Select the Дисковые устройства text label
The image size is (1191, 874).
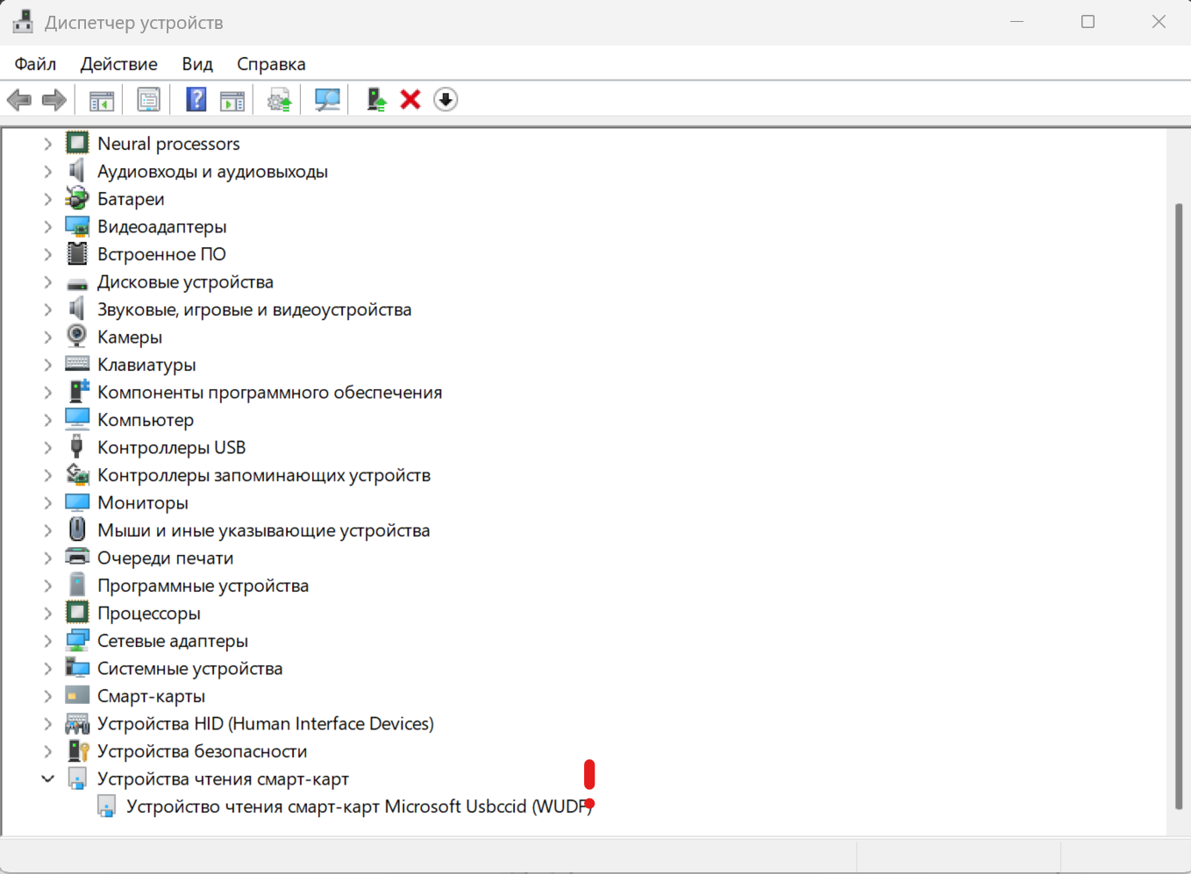click(185, 282)
